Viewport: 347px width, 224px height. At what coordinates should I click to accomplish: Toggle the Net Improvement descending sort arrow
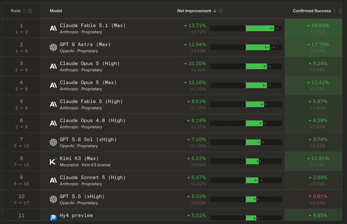coord(215,11)
